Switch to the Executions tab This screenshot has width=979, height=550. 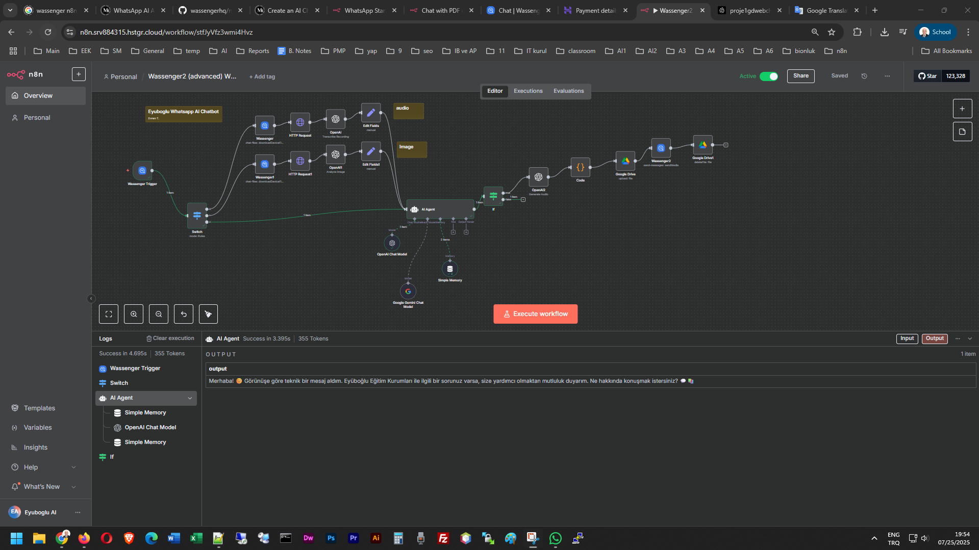pyautogui.click(x=528, y=91)
